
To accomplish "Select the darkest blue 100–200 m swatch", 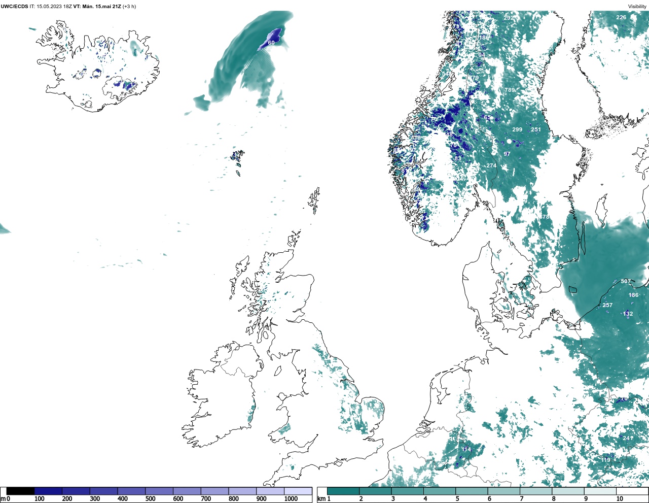I will (x=48, y=491).
